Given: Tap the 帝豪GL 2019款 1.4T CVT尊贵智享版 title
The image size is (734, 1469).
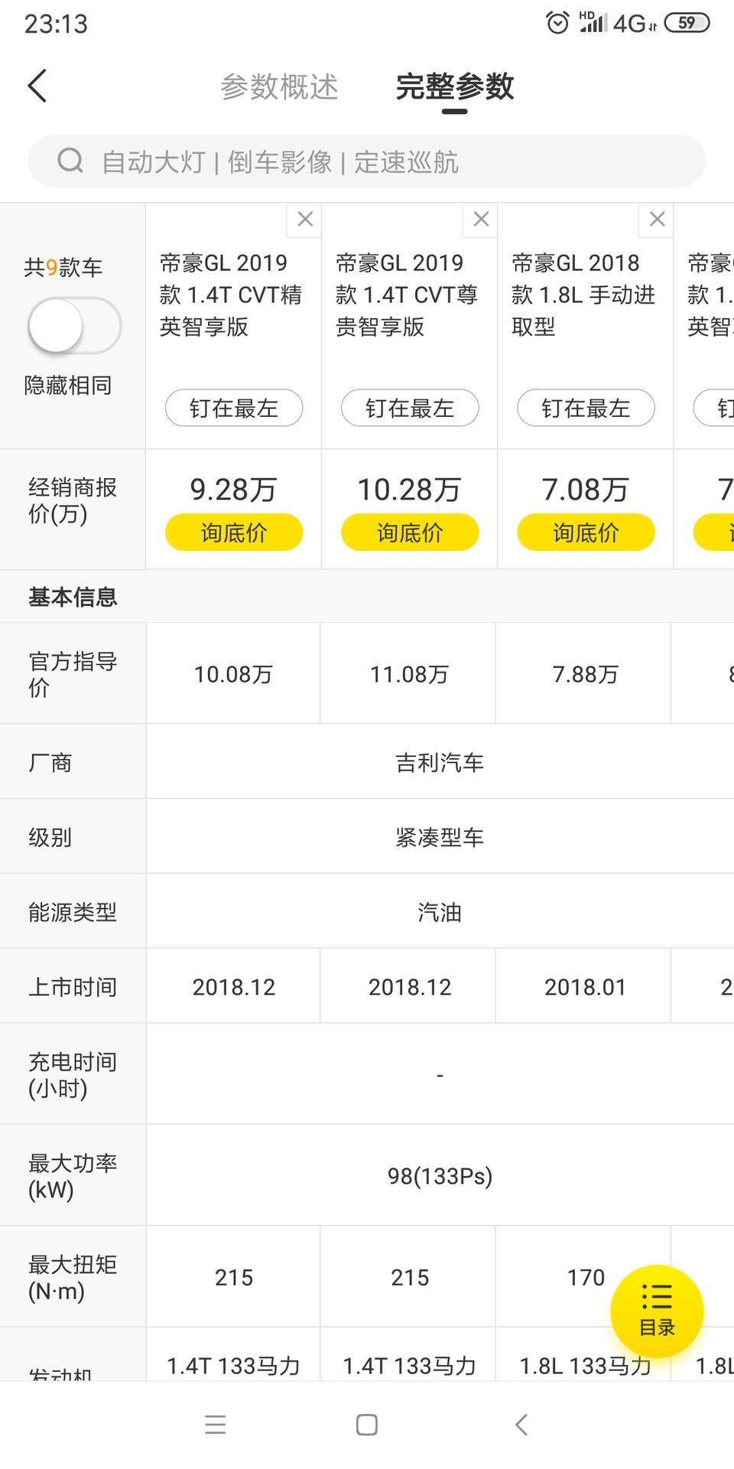Looking at the screenshot, I should [407, 295].
